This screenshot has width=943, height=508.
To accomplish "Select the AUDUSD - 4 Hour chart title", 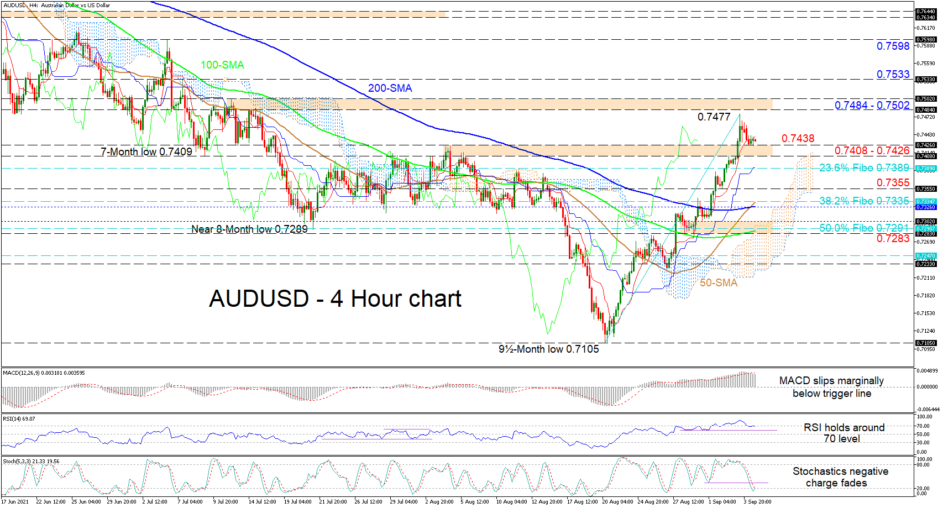I will click(x=335, y=298).
